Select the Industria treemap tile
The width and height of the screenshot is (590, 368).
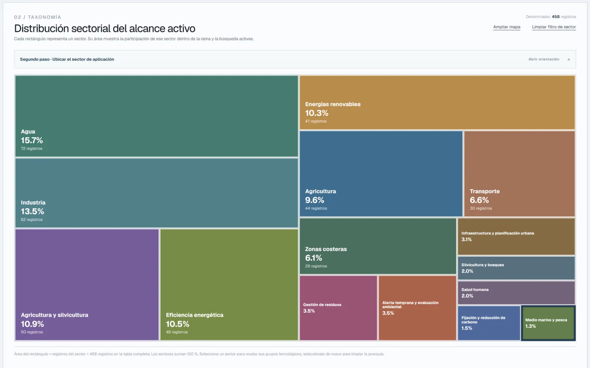coord(156,193)
